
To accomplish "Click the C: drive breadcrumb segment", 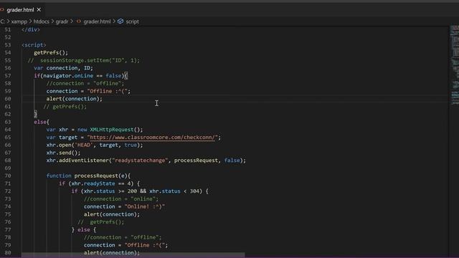I will click(2, 21).
